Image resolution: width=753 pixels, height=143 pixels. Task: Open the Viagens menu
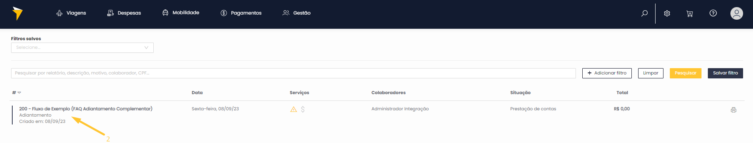(x=71, y=13)
